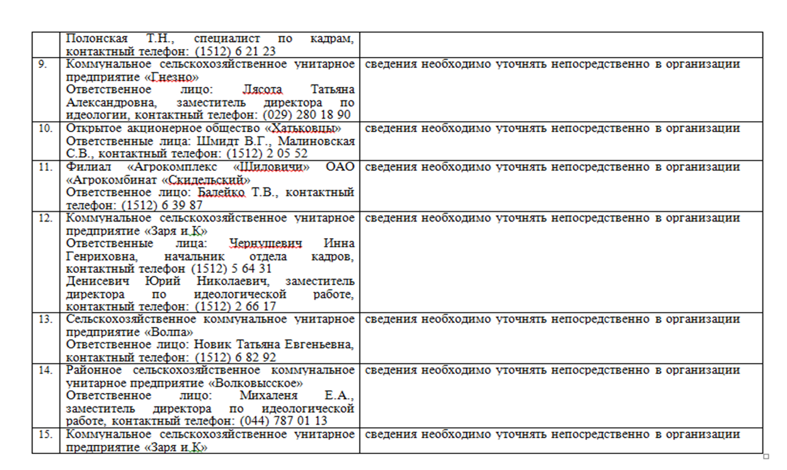
Task: Click phone number '(1512) 5 64 31'
Action: 232,269
